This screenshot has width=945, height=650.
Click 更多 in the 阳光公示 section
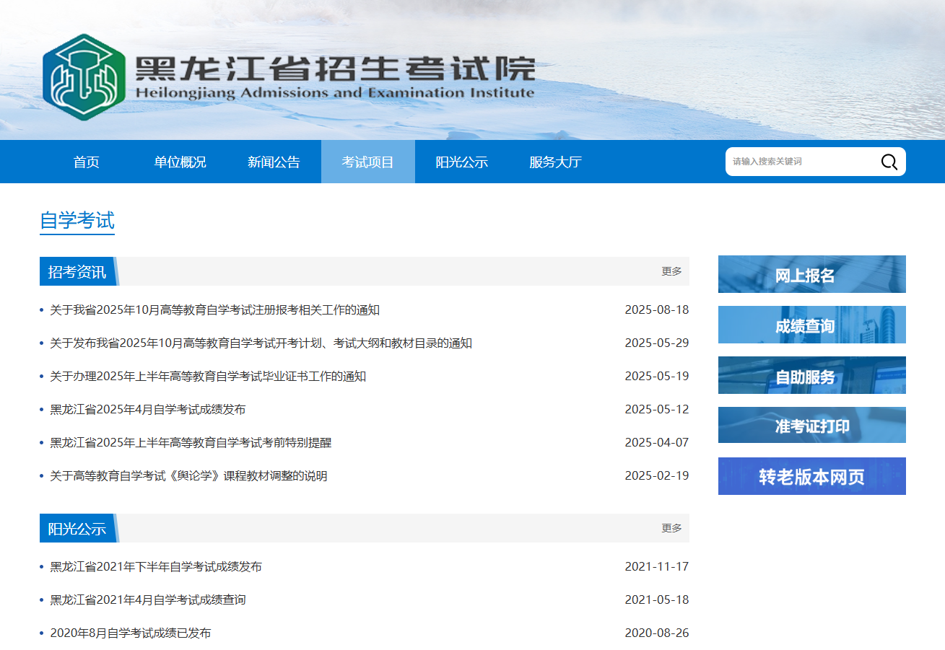(672, 528)
